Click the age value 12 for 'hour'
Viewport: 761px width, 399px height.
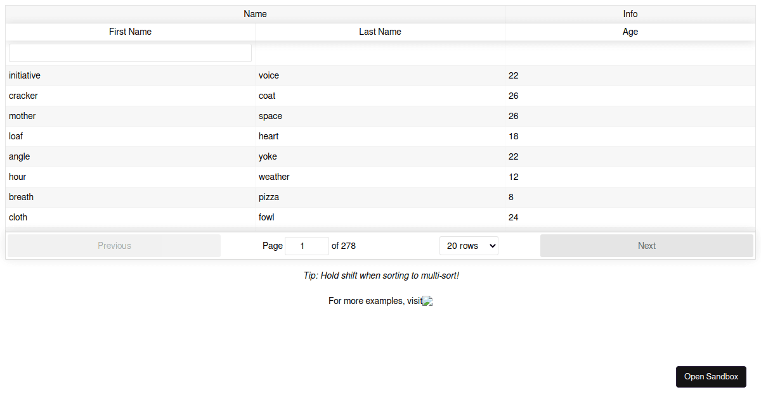point(513,177)
